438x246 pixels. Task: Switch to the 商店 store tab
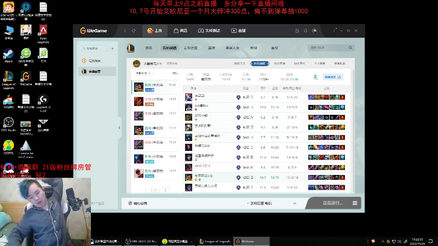tap(181, 31)
